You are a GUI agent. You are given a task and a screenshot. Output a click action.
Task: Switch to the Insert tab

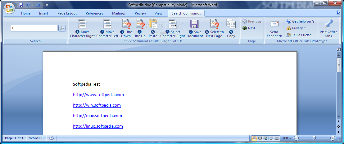(43, 13)
